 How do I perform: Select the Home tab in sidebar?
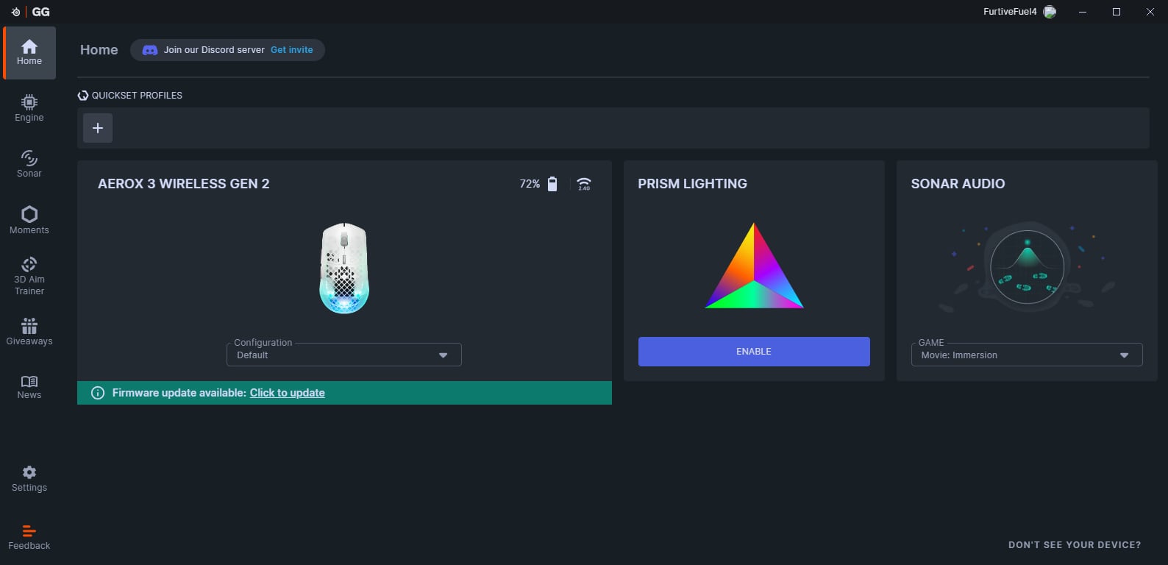(x=29, y=52)
